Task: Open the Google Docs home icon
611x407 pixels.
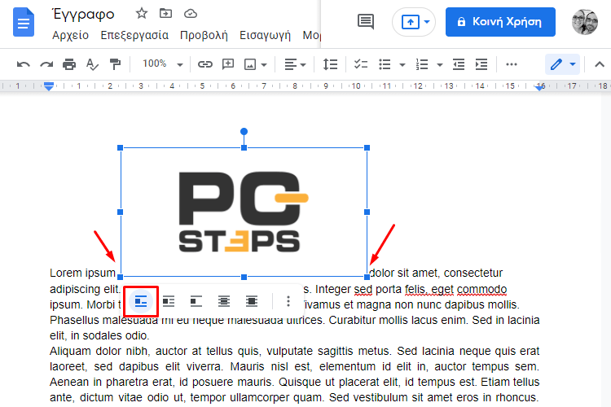Action: [24, 22]
